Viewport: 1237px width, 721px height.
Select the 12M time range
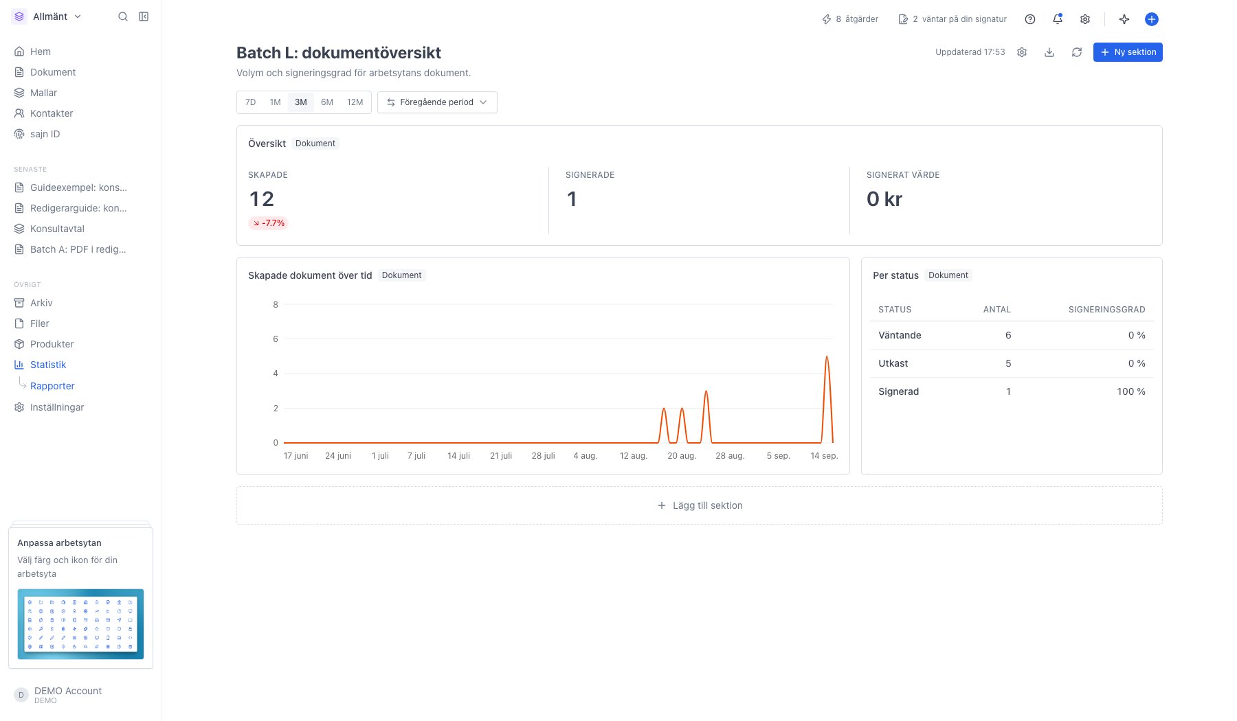(x=355, y=102)
